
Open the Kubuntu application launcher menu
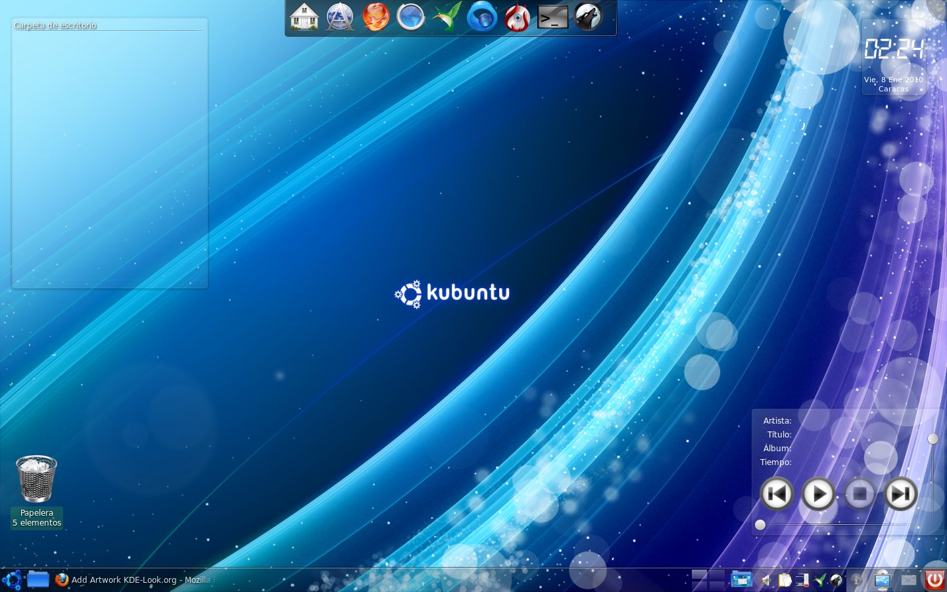click(x=12, y=580)
